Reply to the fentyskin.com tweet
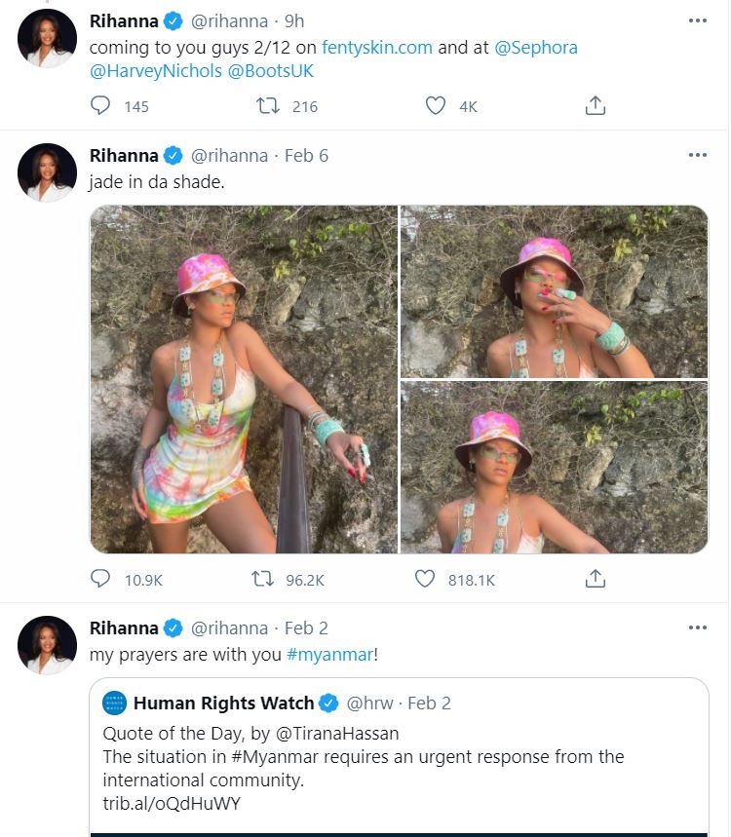The width and height of the screenshot is (731, 837). click(100, 105)
